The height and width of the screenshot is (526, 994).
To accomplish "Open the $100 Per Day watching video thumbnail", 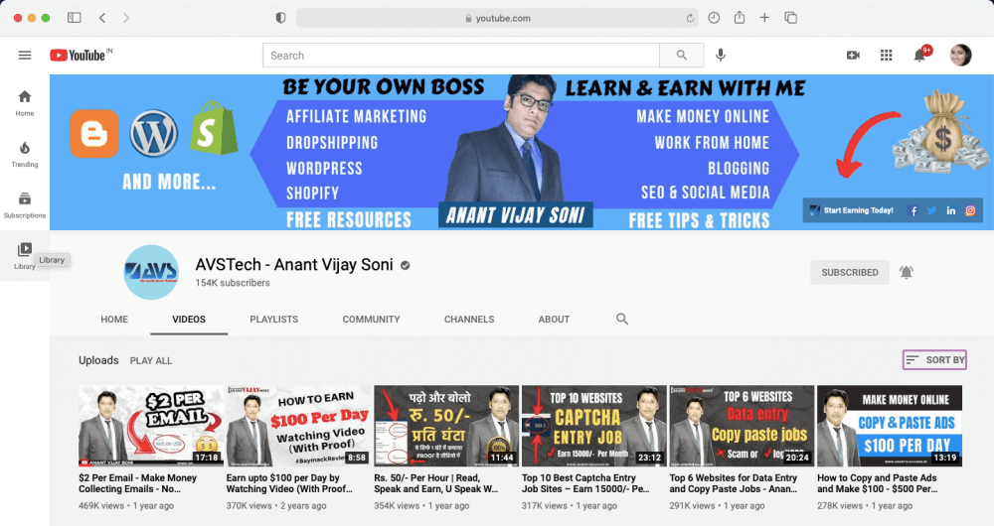I will point(298,426).
